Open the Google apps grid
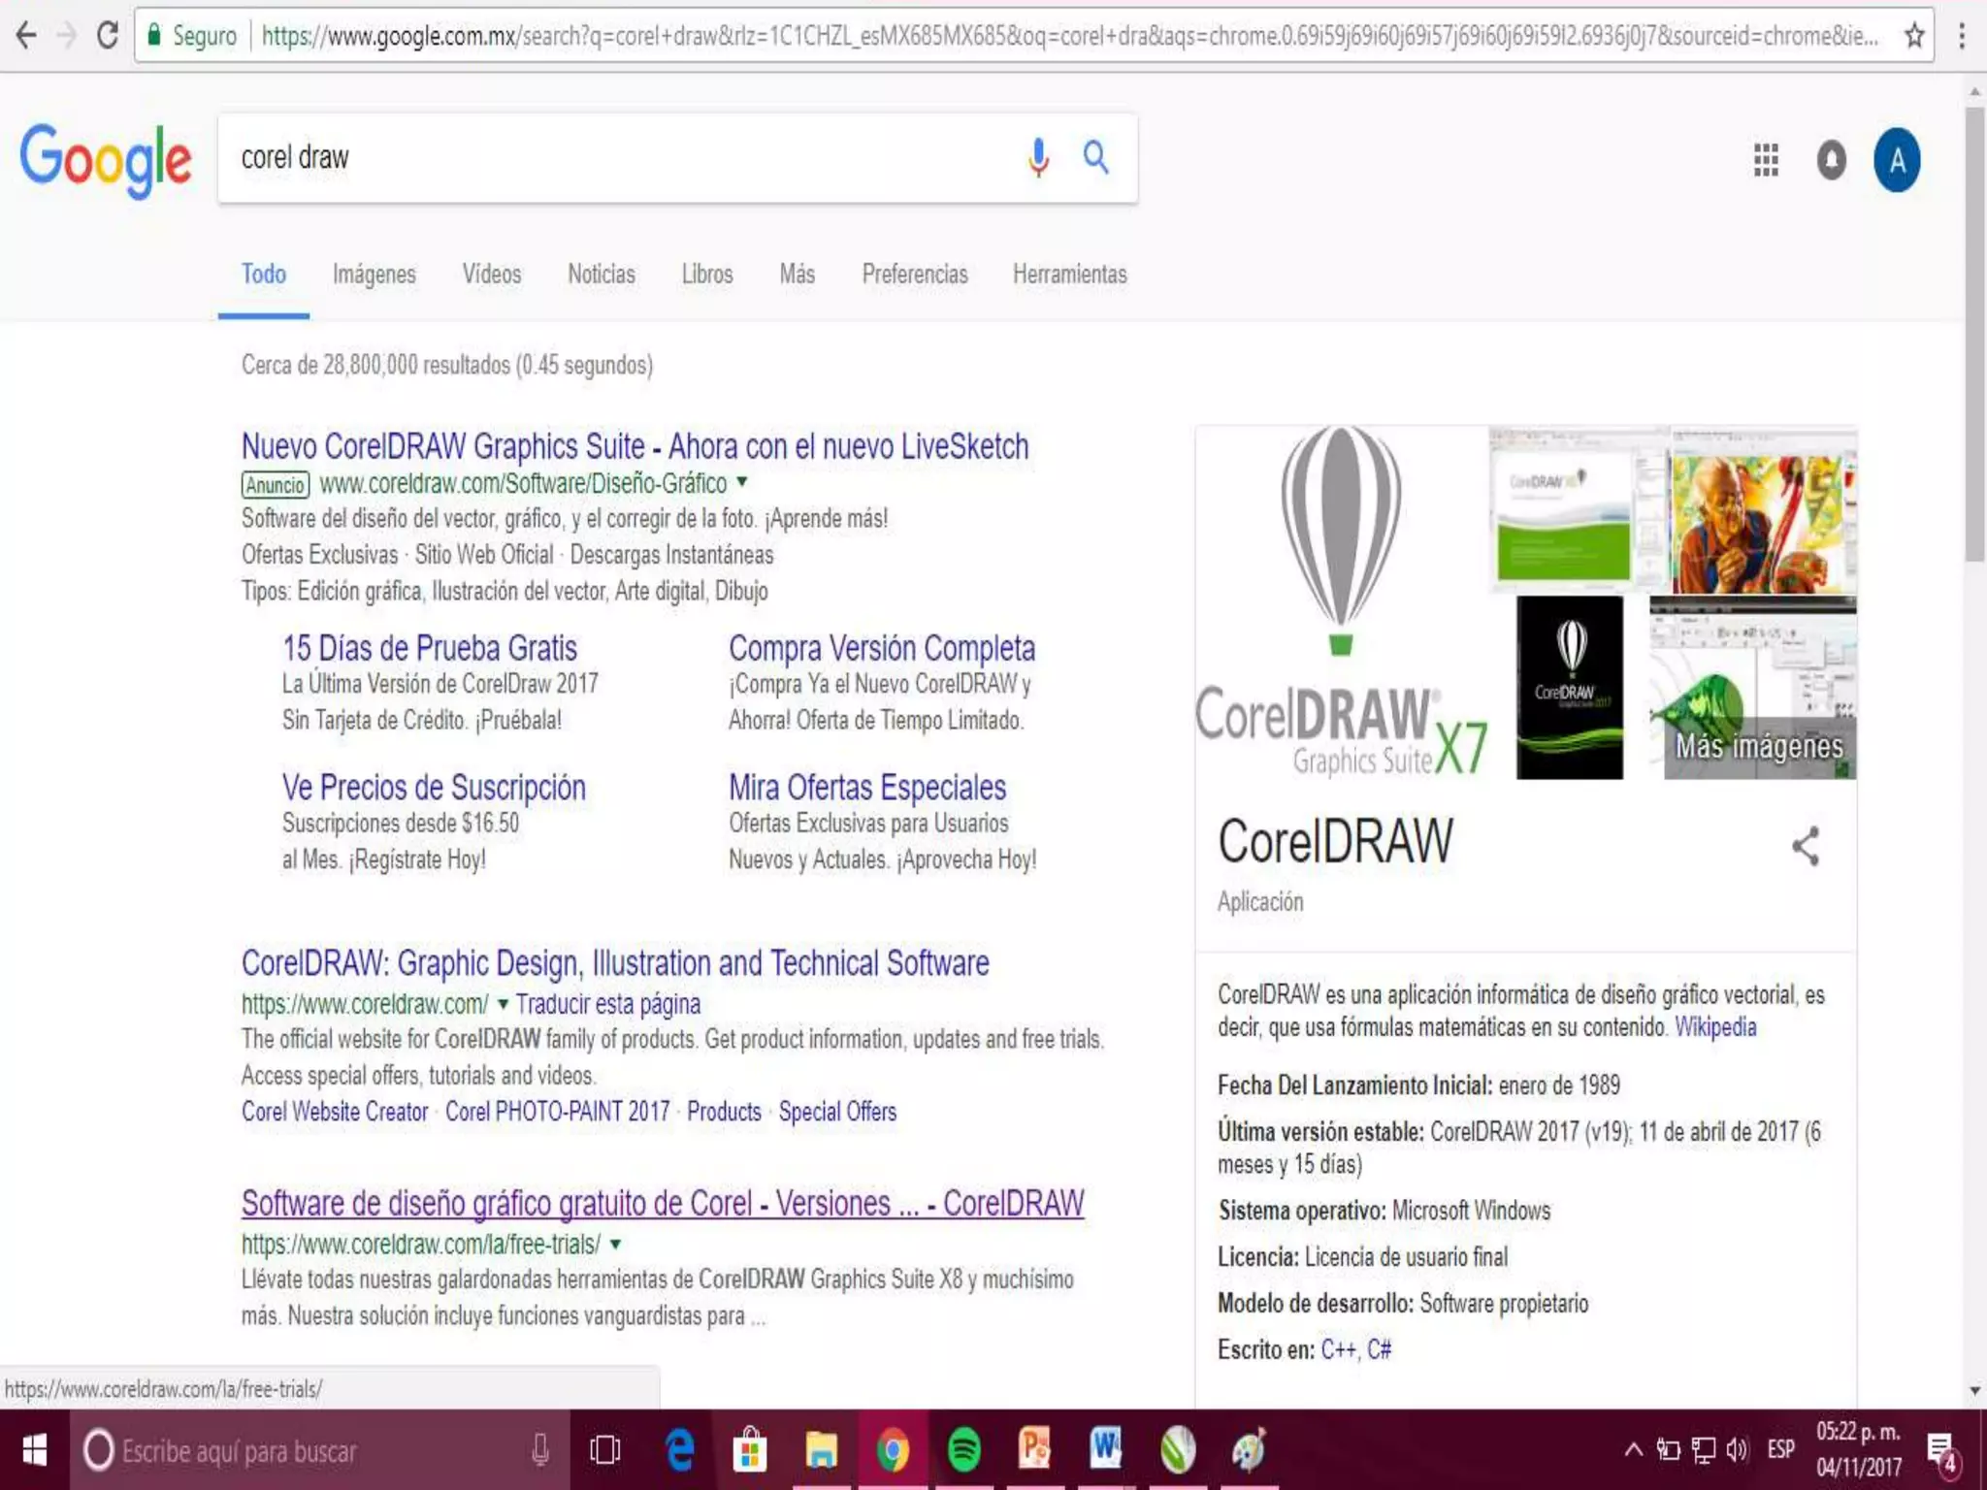 [1766, 160]
